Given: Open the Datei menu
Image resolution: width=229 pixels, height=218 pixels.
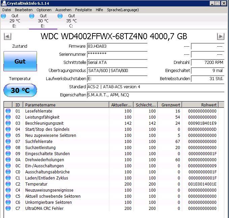Looking at the screenshot, I should point(7,10).
